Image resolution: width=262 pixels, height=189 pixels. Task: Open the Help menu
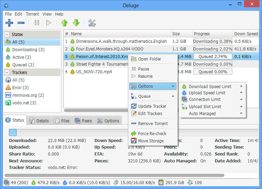coord(59,14)
